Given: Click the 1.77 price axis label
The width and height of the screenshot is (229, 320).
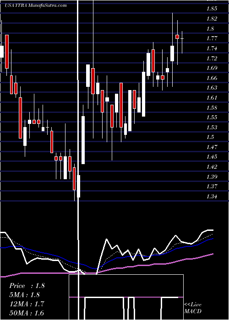Looking at the screenshot, I should click(212, 38).
